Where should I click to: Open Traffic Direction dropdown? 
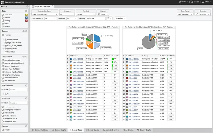point(50,18)
